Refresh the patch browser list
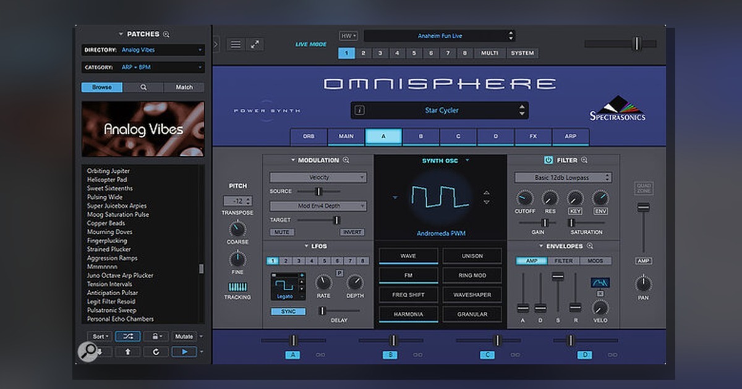This screenshot has height=389, width=742. tap(155, 351)
